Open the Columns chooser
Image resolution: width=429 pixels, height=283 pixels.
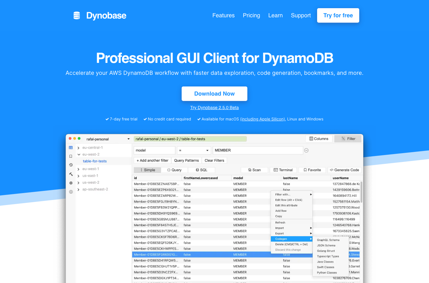[x=319, y=139]
